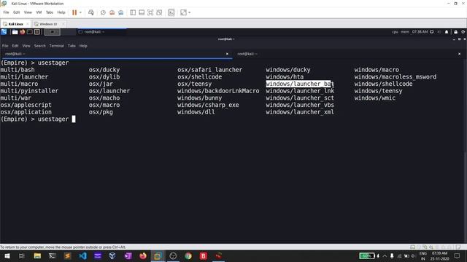Click the windows/wmic stager text
This screenshot has height=262, width=467.
pos(375,98)
